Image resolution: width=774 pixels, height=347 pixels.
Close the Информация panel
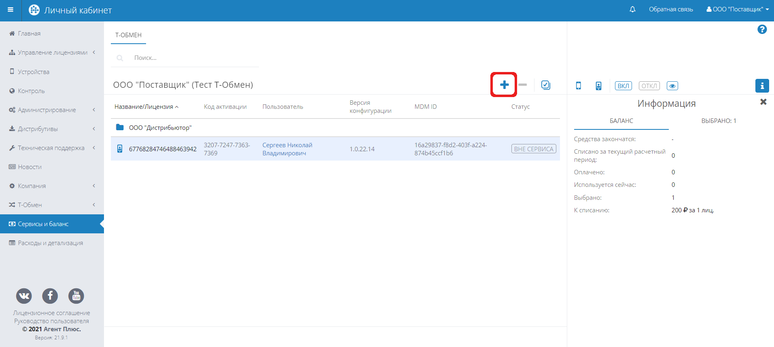pos(763,102)
